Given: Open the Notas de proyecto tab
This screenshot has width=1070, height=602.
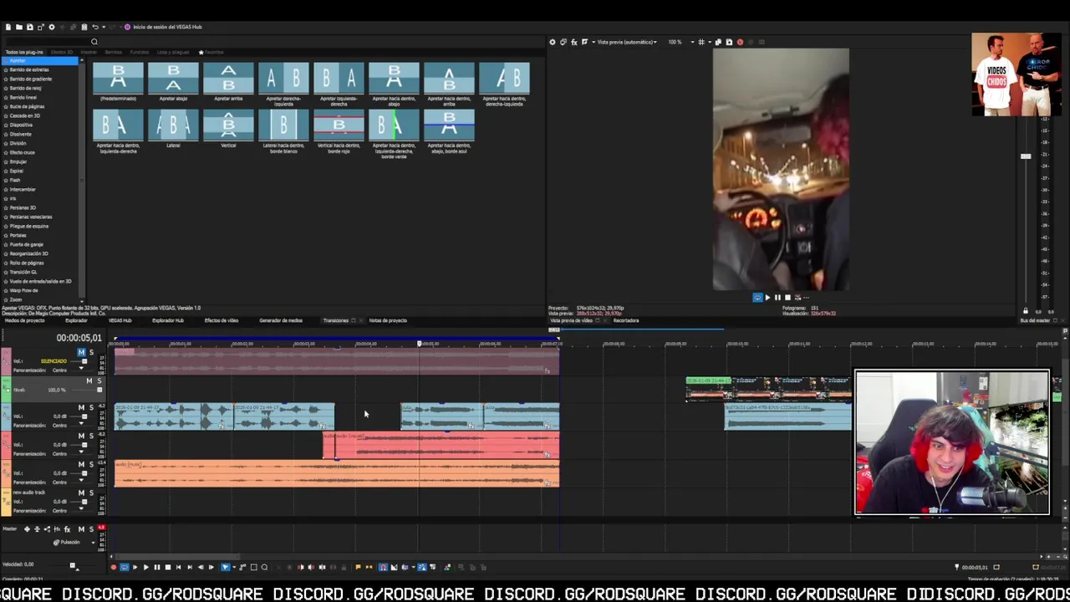Looking at the screenshot, I should tap(388, 320).
